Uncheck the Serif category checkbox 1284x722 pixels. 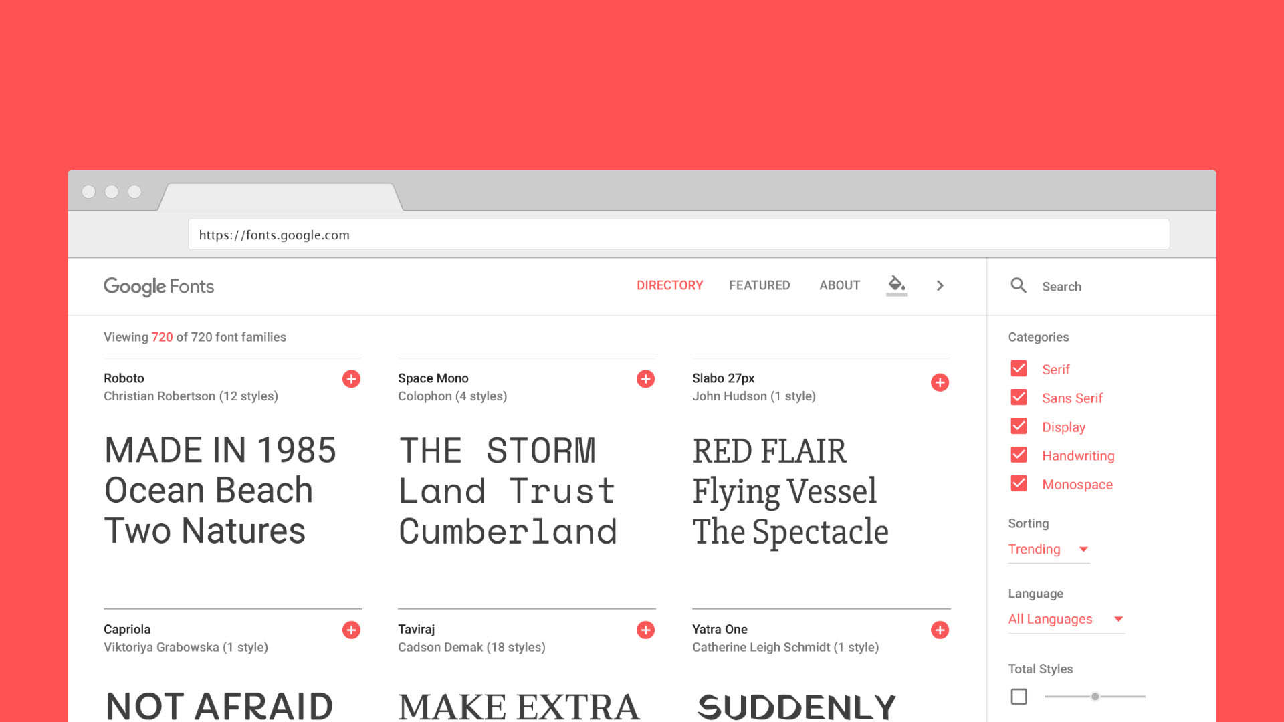point(1019,368)
